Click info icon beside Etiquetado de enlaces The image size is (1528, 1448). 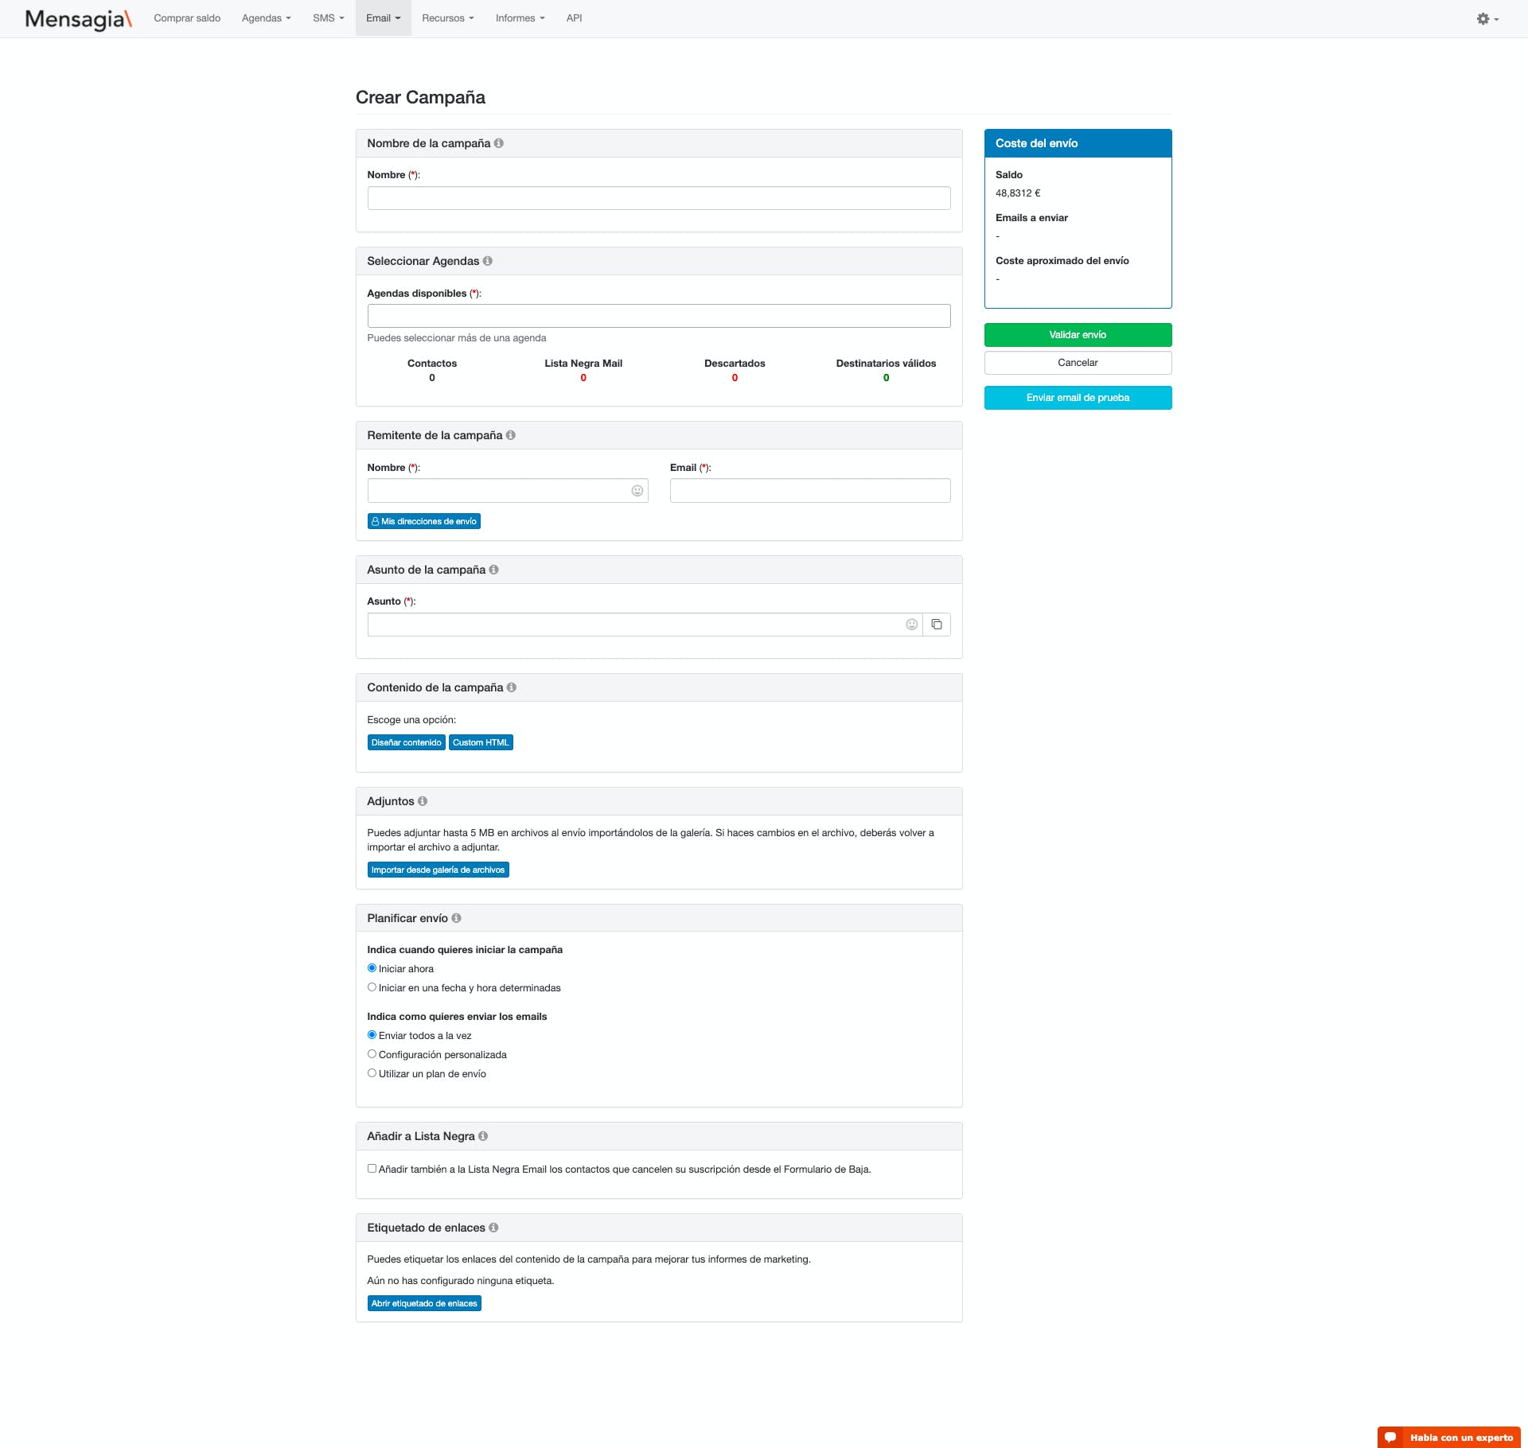[493, 1228]
